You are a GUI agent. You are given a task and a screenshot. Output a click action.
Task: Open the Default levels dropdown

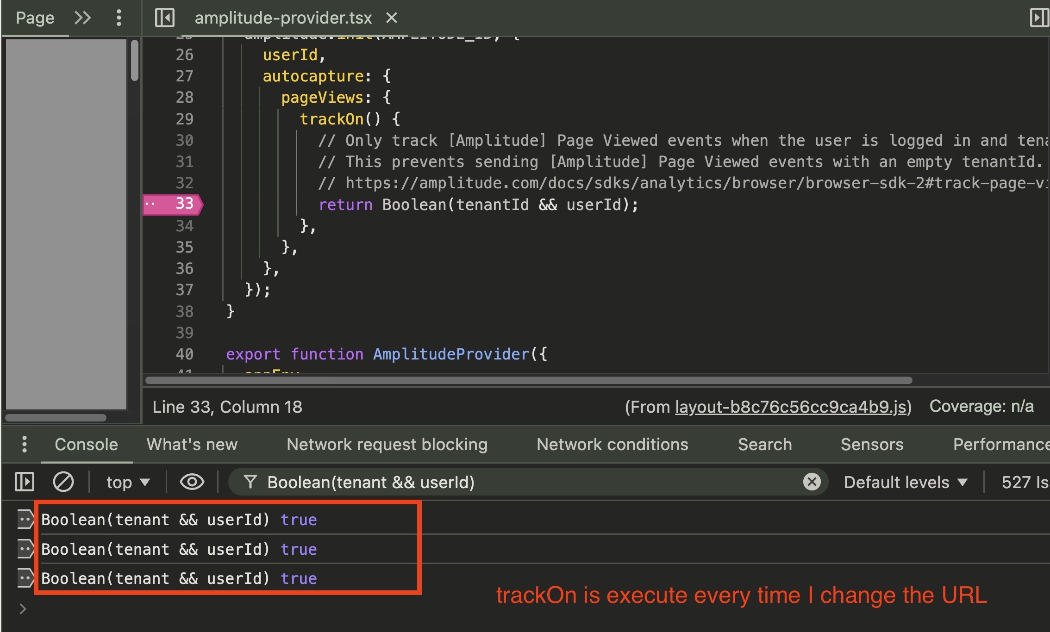coord(905,482)
